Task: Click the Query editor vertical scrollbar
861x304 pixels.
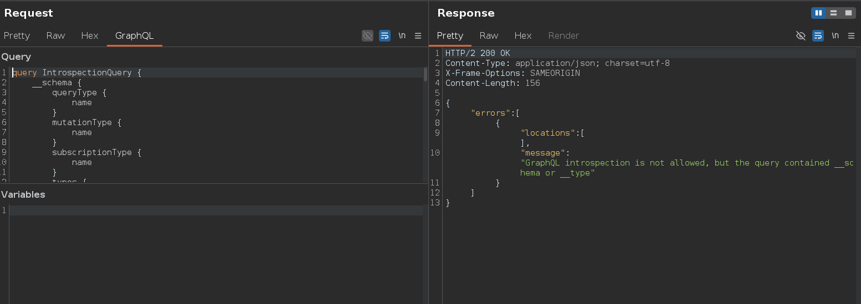Action: 426,74
